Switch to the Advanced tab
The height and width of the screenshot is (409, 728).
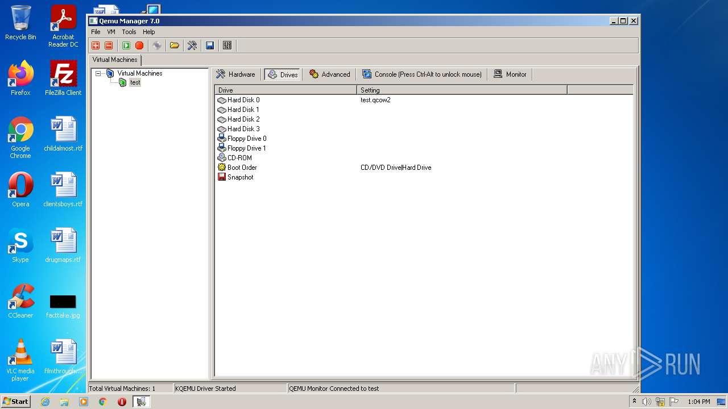(x=330, y=74)
